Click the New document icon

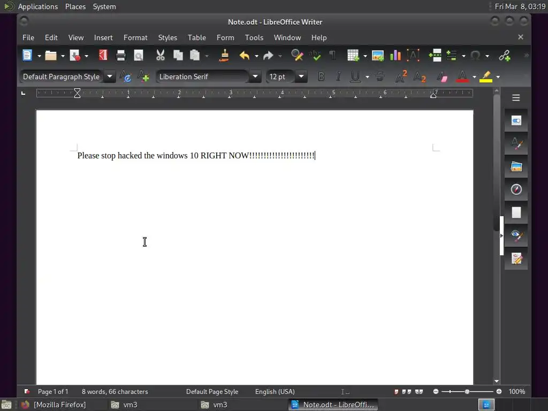pyautogui.click(x=27, y=55)
